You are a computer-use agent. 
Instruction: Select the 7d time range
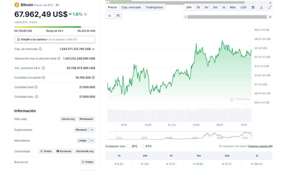(x=198, y=7)
